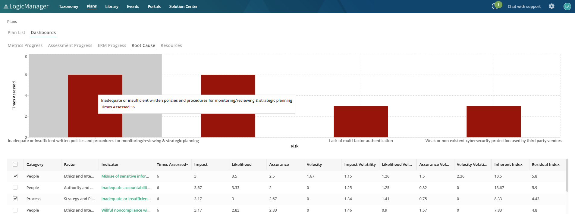Open the Willful noncompliance indicator link
This screenshot has height=214, width=575.
126,210
